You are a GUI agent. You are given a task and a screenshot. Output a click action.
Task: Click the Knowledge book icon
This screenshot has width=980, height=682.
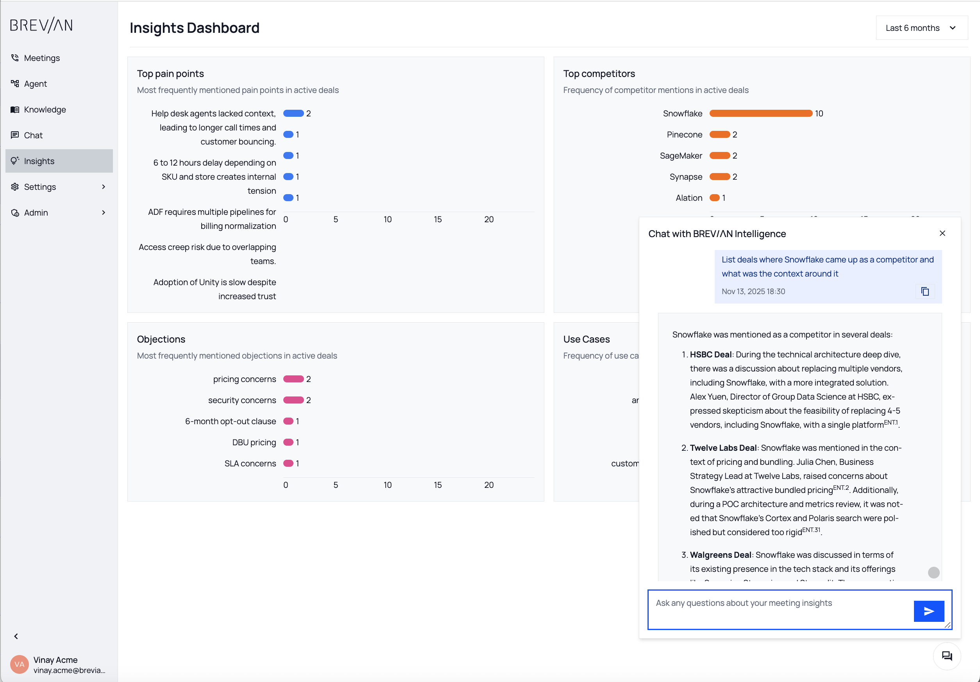(x=15, y=109)
